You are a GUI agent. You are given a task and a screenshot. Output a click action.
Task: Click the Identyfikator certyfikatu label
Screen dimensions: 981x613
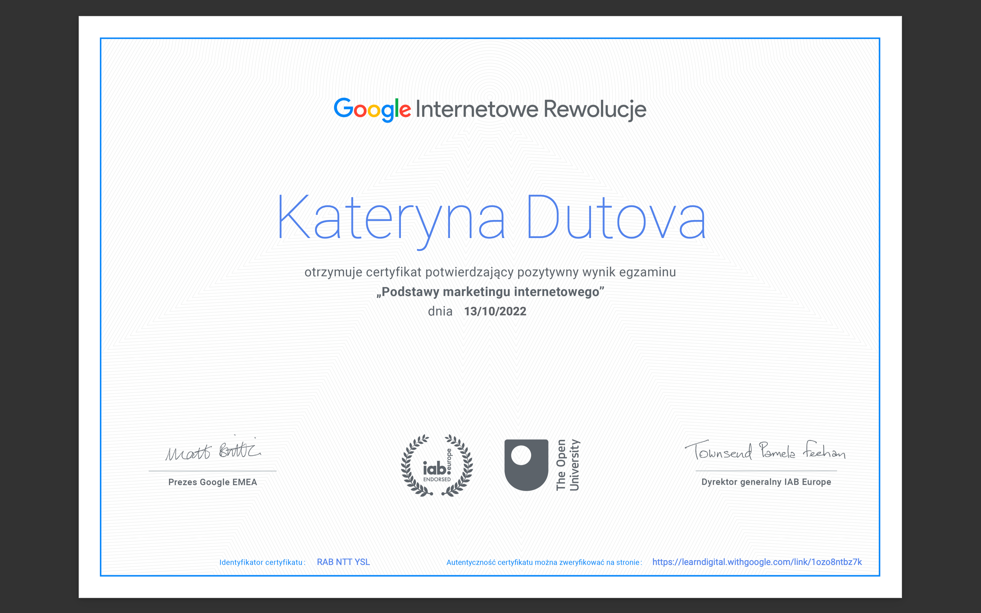[262, 562]
